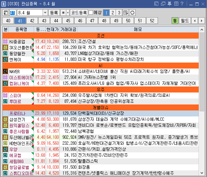Viewport: 207px width, 177px height.
Task: Click the 조선 orange category header
Action: tap(101, 36)
